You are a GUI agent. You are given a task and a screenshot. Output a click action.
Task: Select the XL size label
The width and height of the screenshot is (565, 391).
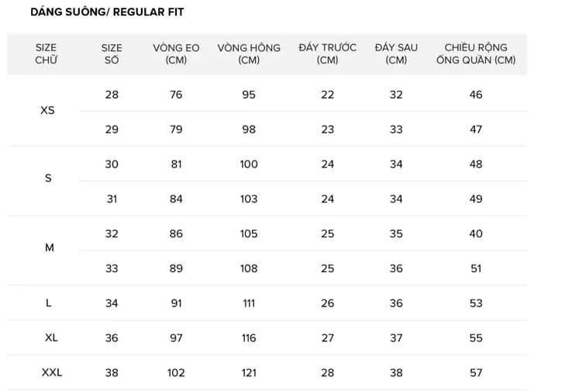(51, 337)
